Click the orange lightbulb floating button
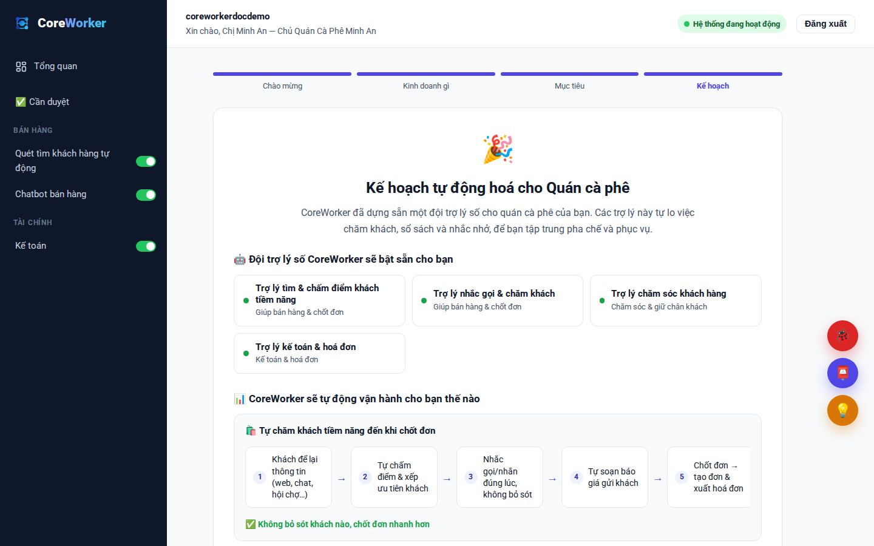Viewport: 874px width, 546px height. click(842, 411)
